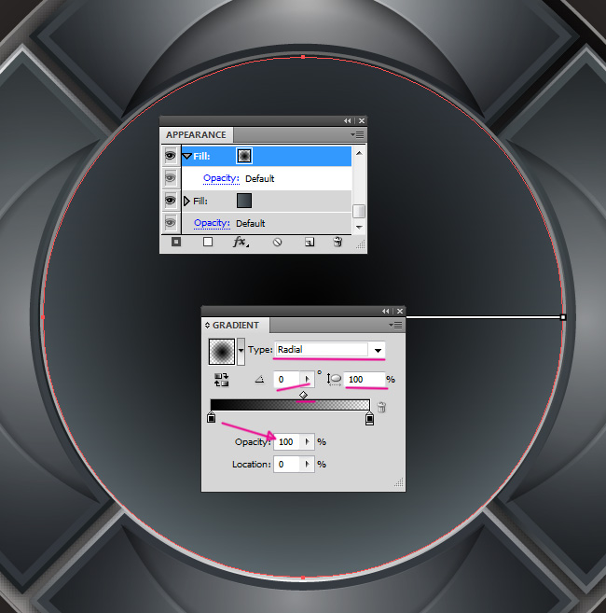The width and height of the screenshot is (606, 613).
Task: Expand the second Fill row disclosure triangle
Action: (x=186, y=201)
